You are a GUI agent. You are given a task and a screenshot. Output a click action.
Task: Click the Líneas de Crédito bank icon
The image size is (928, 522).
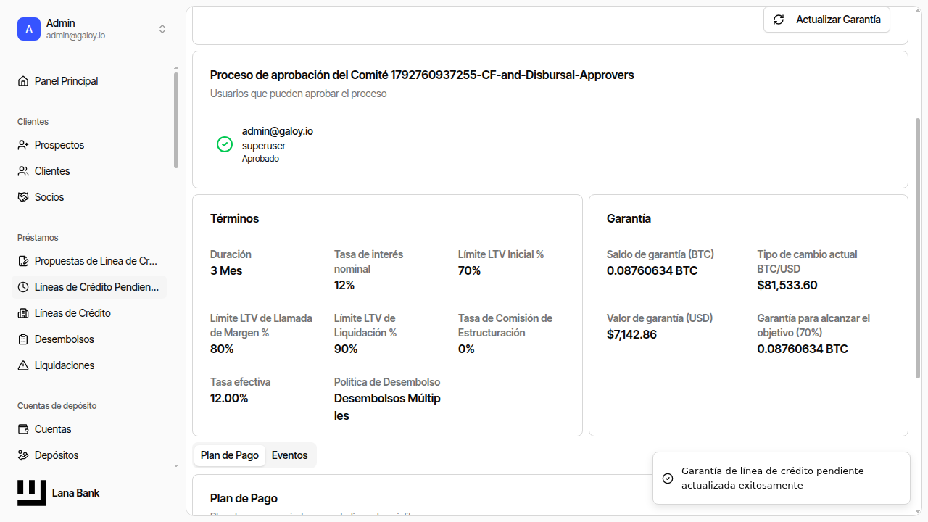(23, 313)
